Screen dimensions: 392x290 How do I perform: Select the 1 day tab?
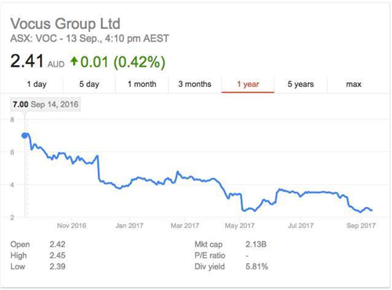click(37, 85)
